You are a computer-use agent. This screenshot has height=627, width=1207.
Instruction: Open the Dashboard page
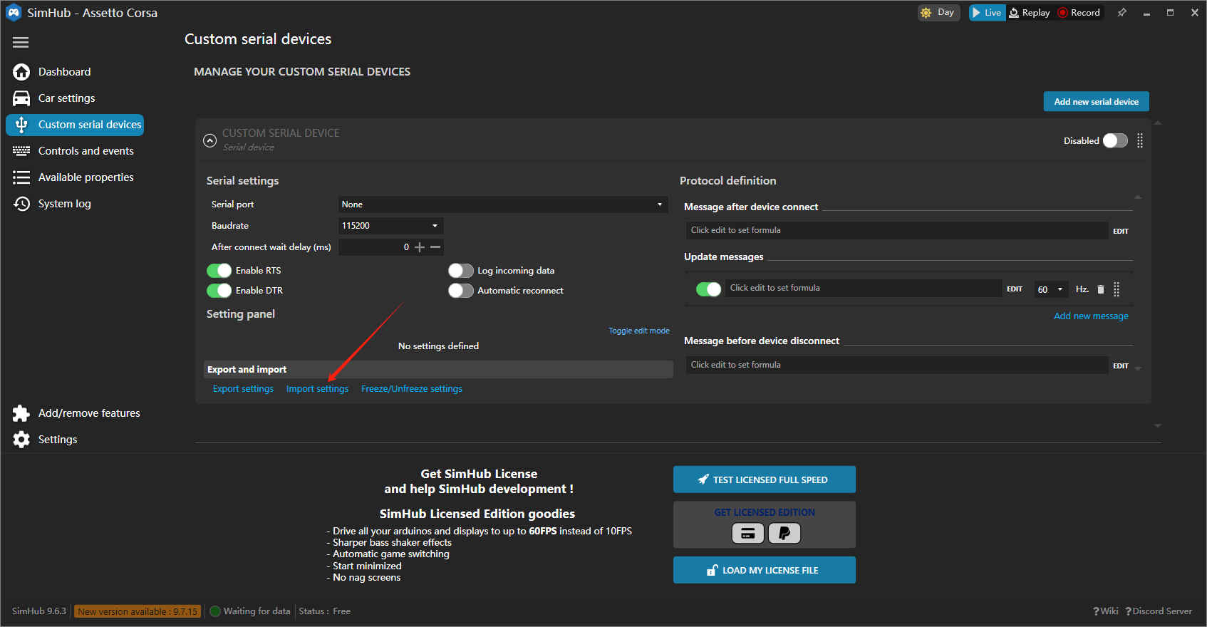64,72
